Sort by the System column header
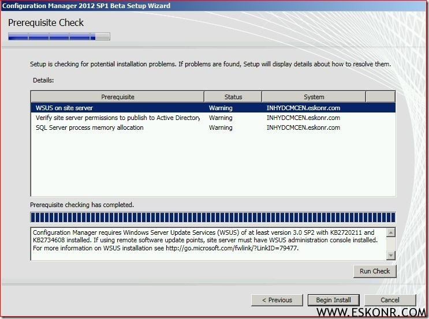The width and height of the screenshot is (429, 319). pos(314,97)
